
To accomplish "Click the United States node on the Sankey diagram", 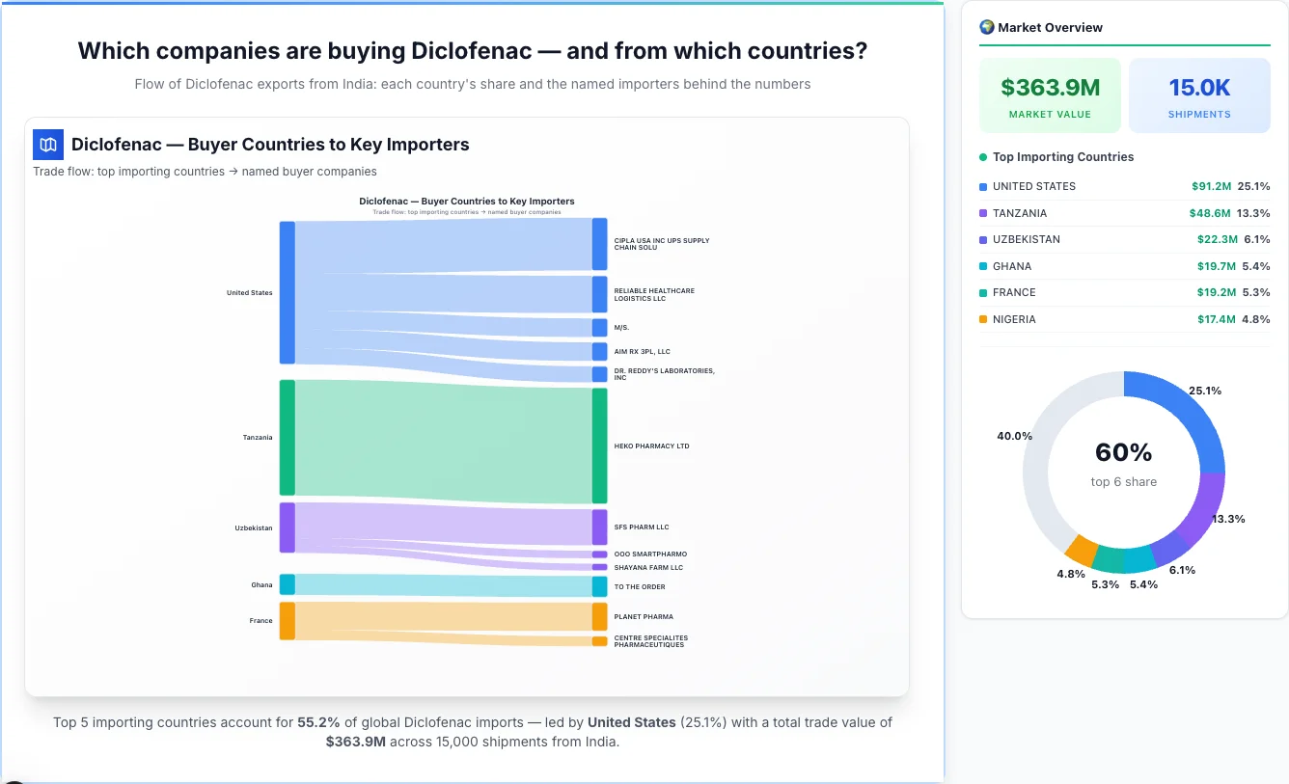I will click(x=288, y=292).
